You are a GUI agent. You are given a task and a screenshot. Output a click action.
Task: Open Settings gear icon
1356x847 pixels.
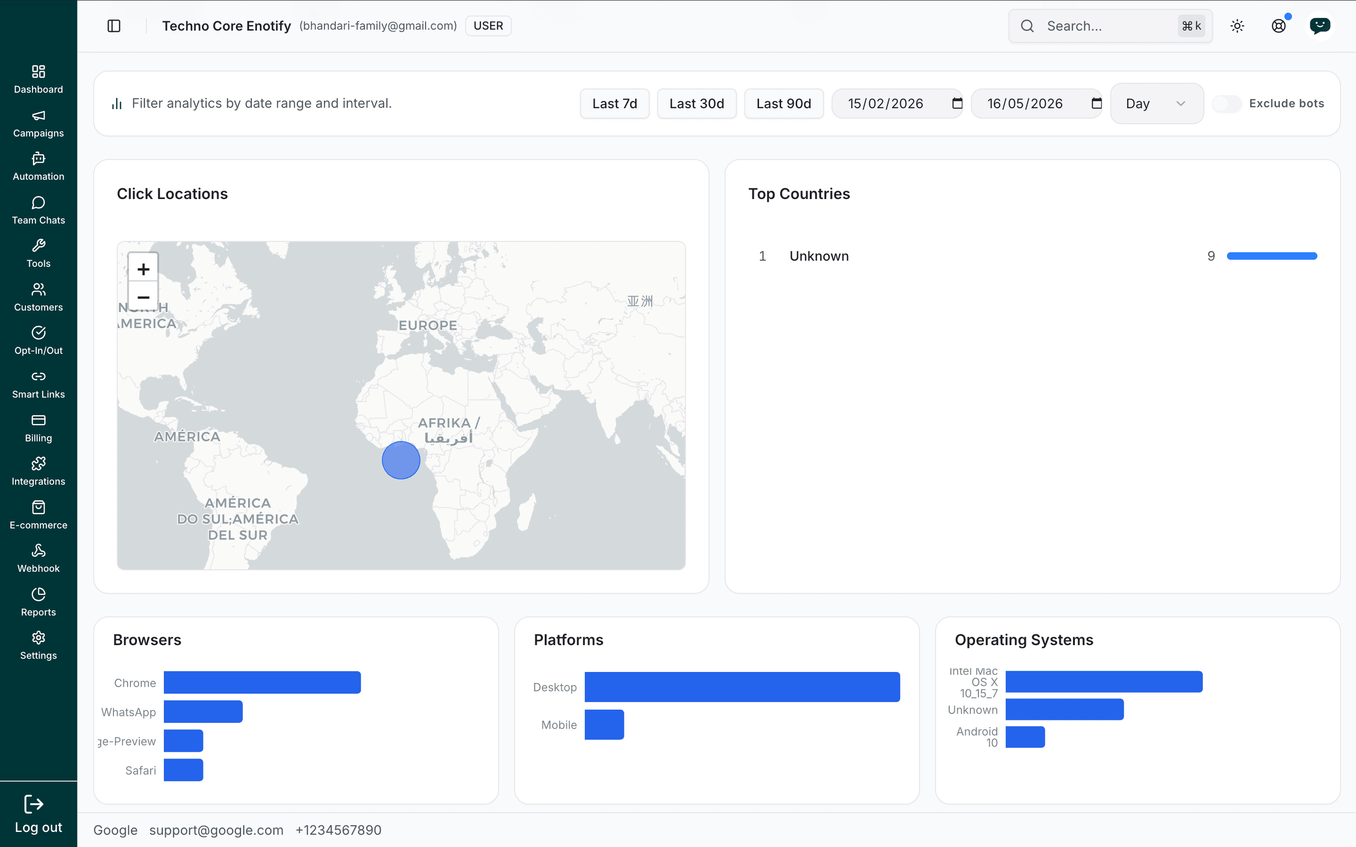click(x=38, y=638)
